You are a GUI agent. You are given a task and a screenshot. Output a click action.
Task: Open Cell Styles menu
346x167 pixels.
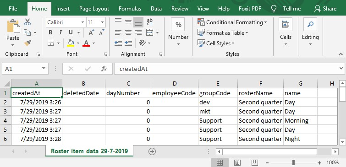tap(216, 43)
